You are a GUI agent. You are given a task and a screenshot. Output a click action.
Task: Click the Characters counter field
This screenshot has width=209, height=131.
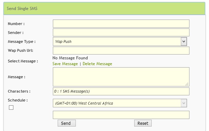(121, 91)
